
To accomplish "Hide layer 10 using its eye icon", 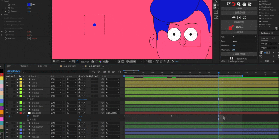I will (x=7, y=86).
